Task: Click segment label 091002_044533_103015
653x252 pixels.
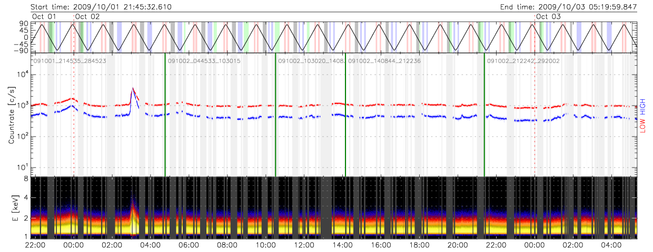Action: 204,61
